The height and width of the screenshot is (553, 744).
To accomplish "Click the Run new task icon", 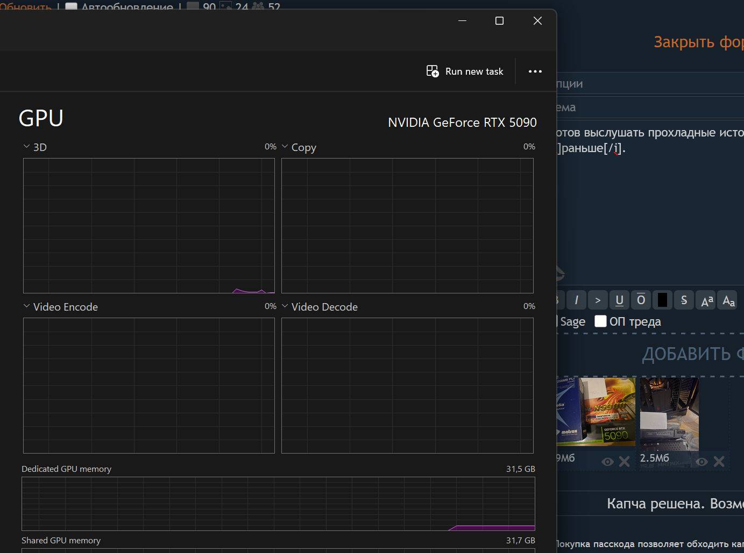I will [433, 71].
